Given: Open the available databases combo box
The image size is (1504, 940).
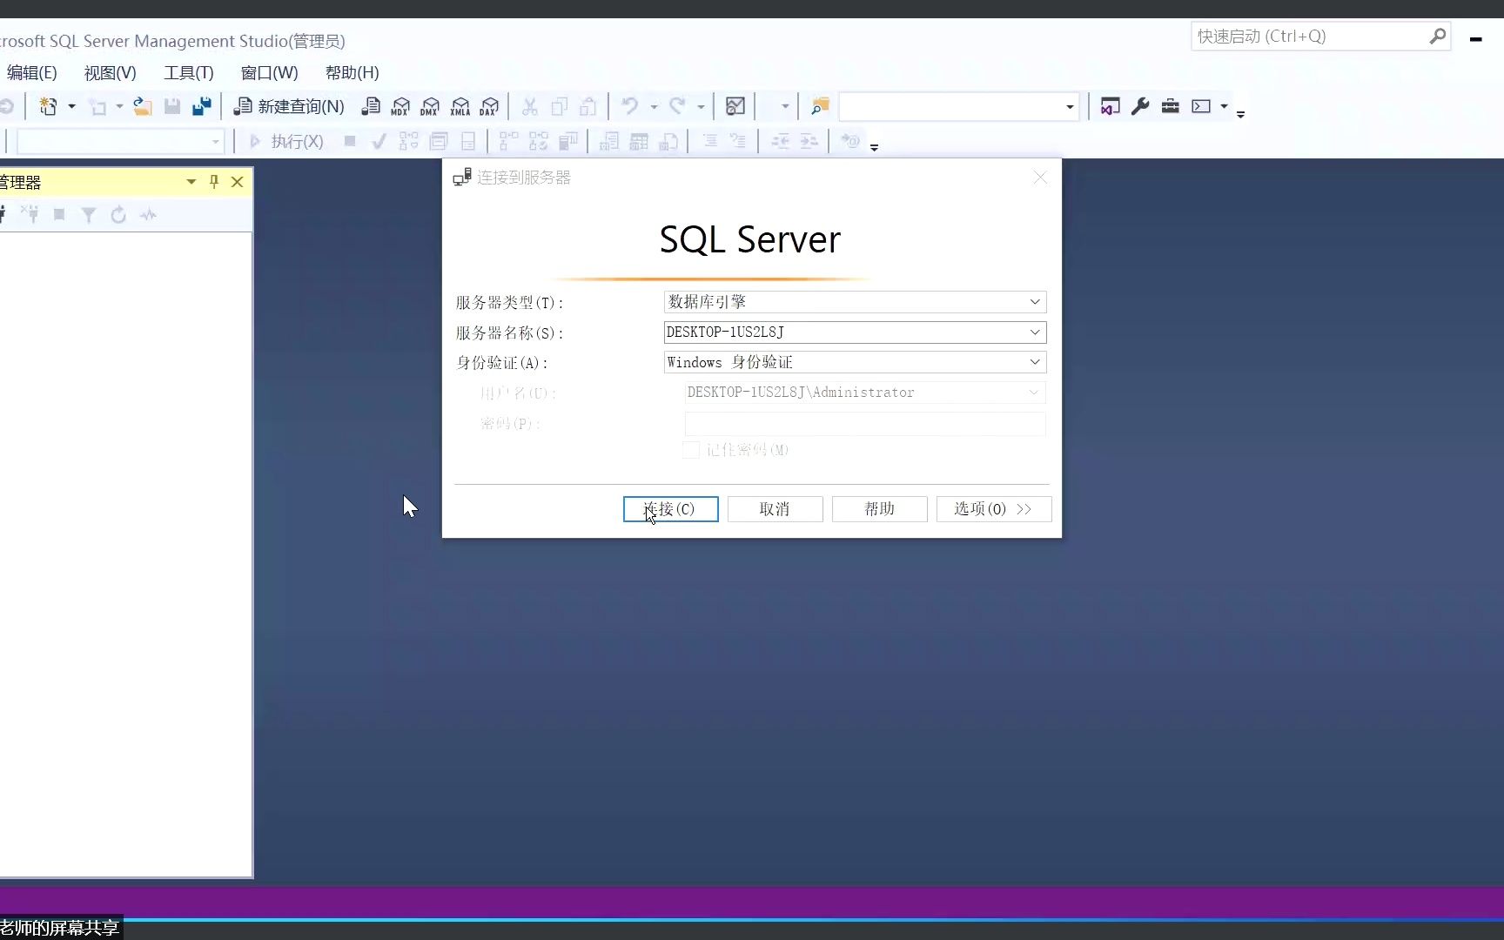Looking at the screenshot, I should click(120, 141).
